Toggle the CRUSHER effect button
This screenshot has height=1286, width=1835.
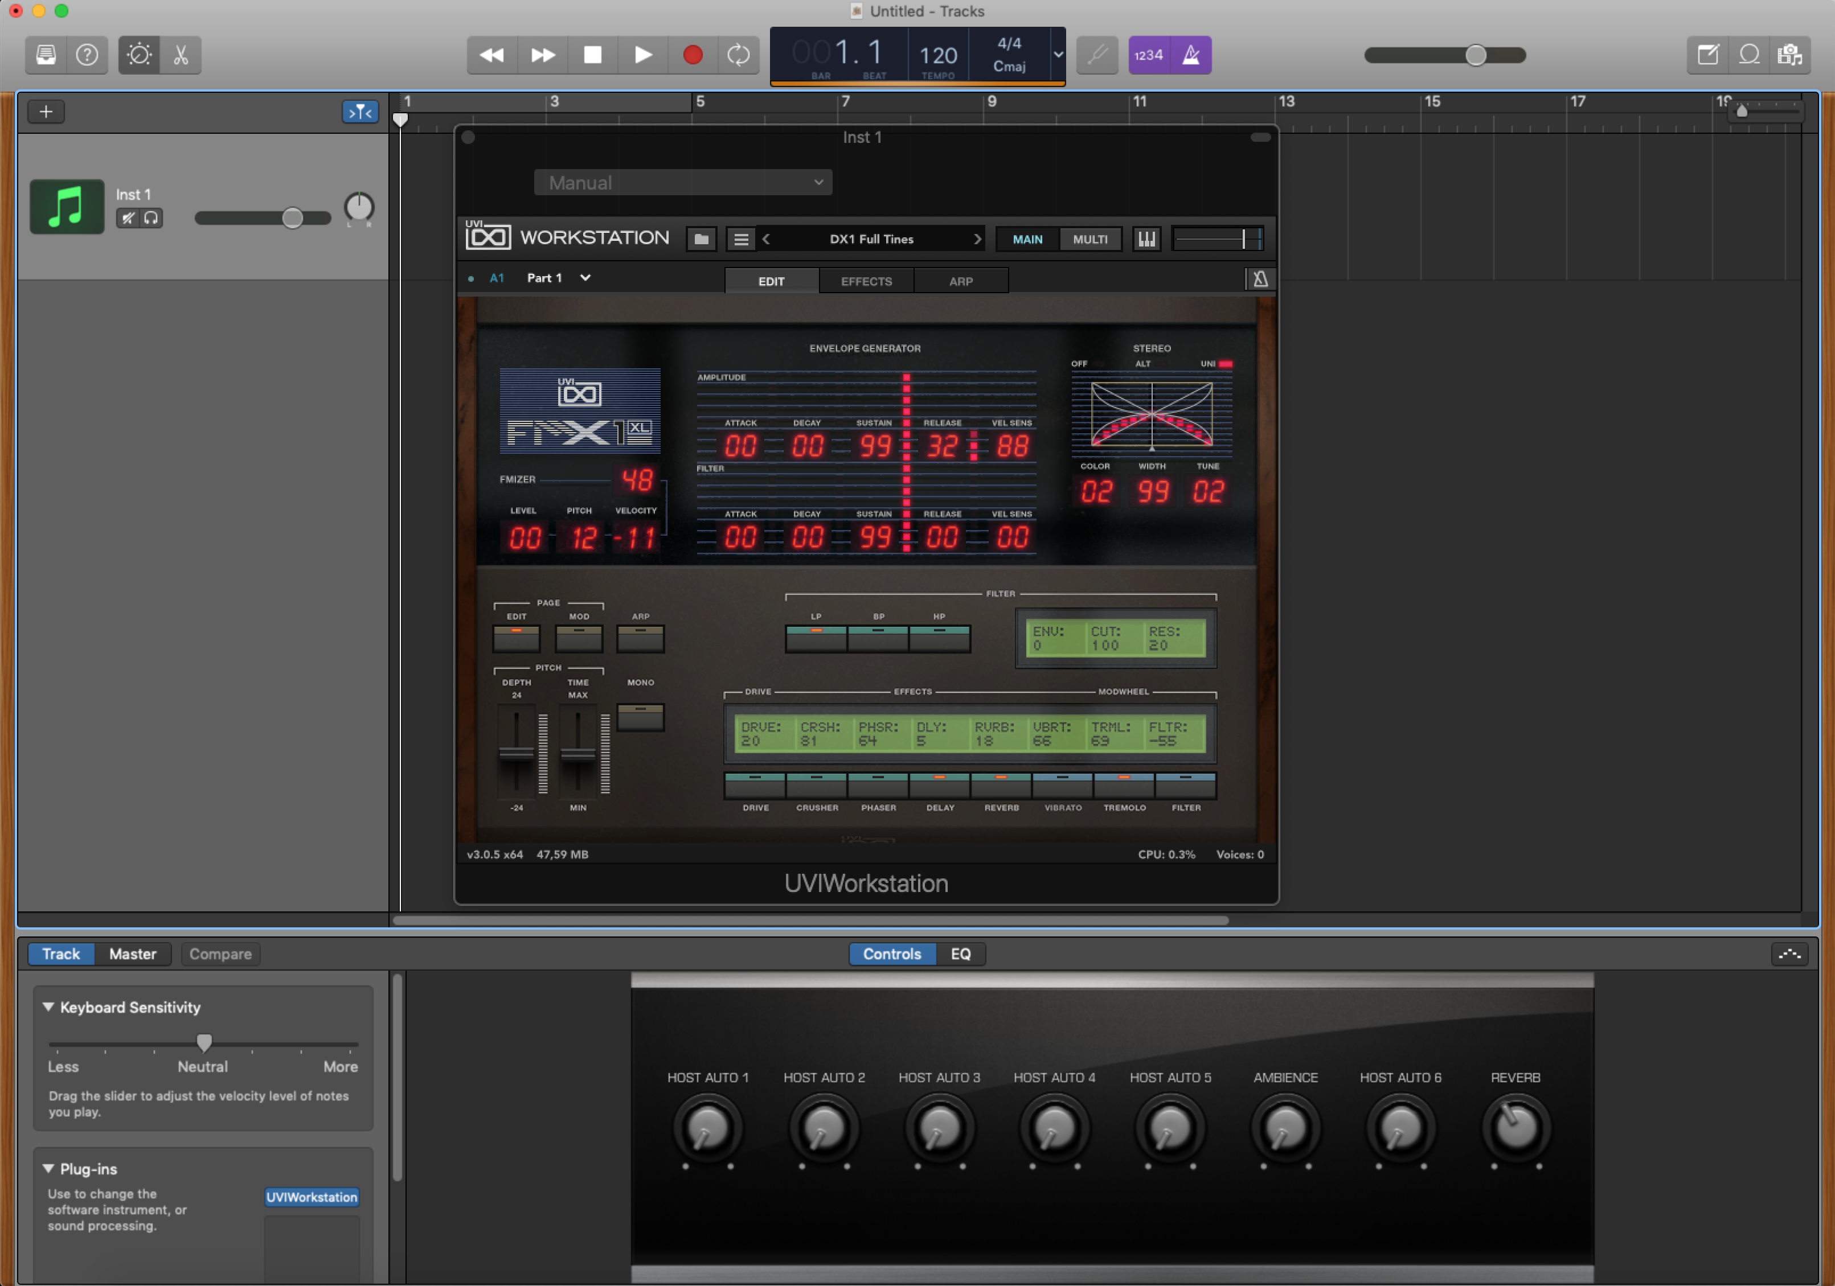(x=816, y=785)
